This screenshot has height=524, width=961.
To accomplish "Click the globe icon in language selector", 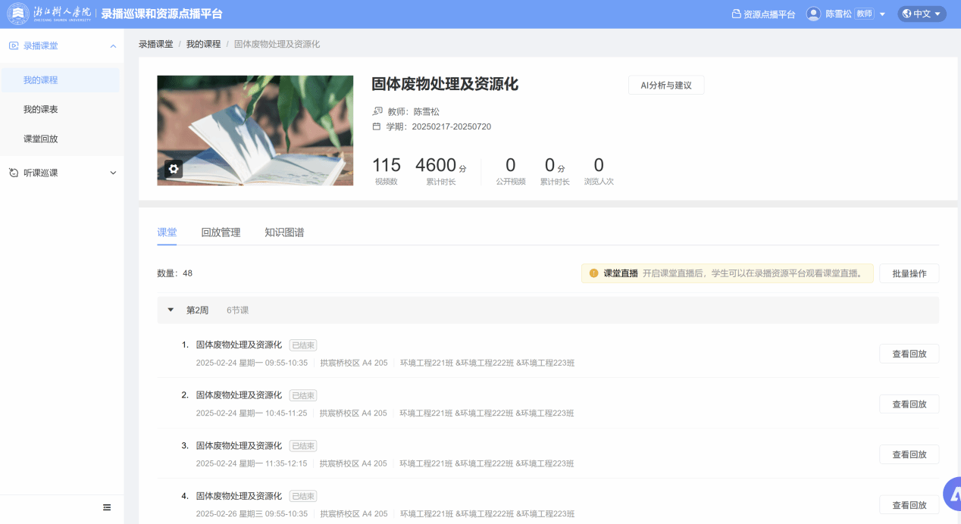I will pos(906,14).
